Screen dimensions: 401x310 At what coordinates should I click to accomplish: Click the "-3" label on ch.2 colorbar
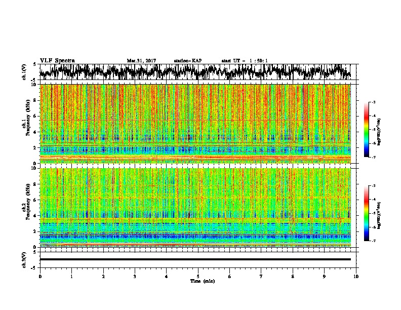[x=374, y=186]
